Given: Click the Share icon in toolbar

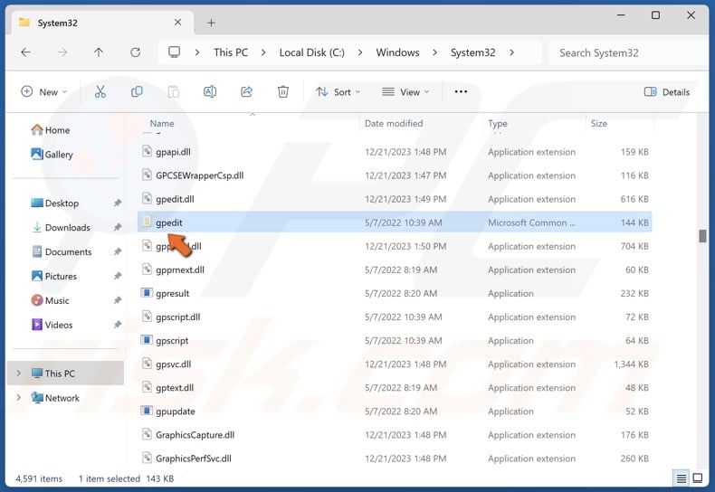Looking at the screenshot, I should (x=247, y=92).
